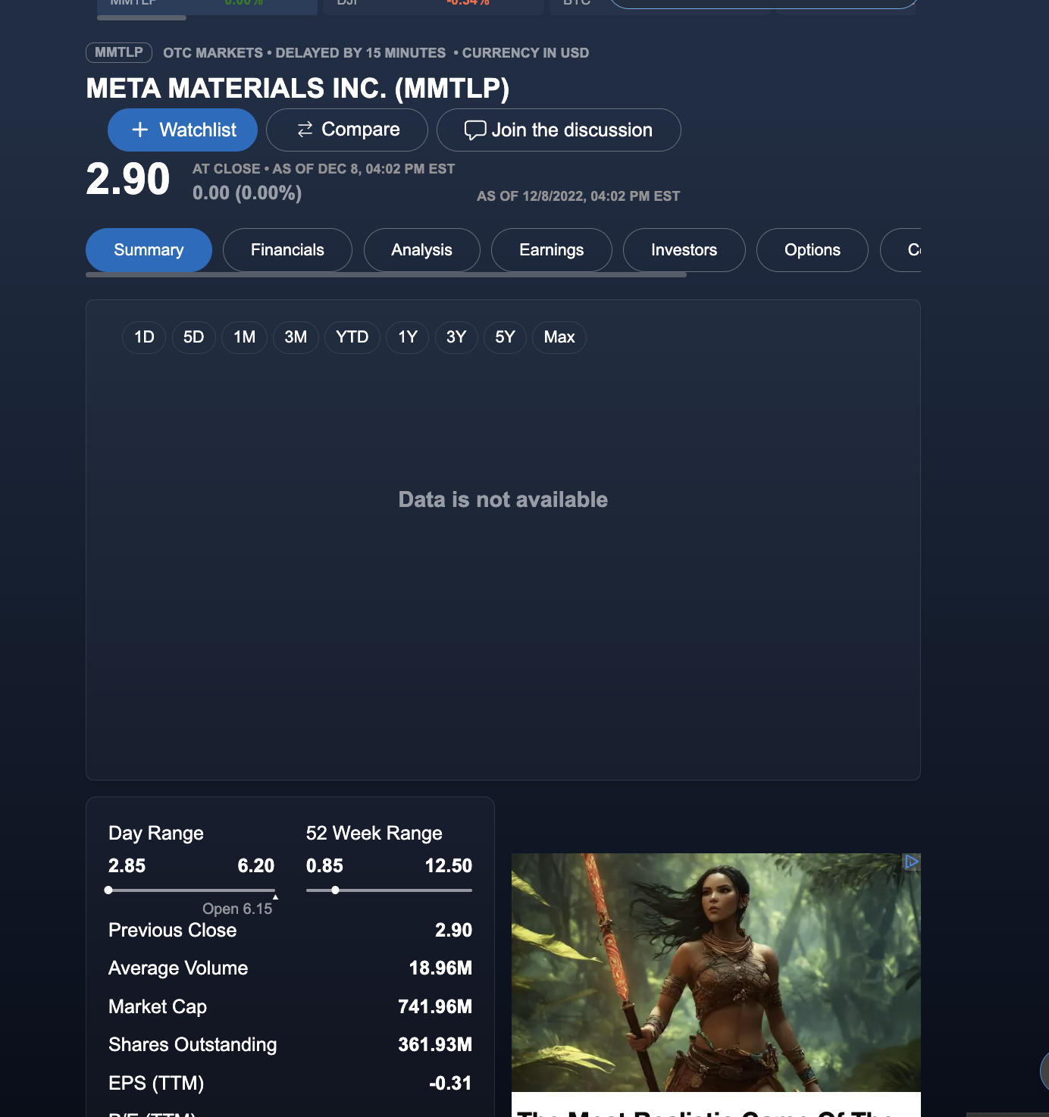Click the Market Cap label
This screenshot has width=1049, height=1117.
pos(158,1006)
